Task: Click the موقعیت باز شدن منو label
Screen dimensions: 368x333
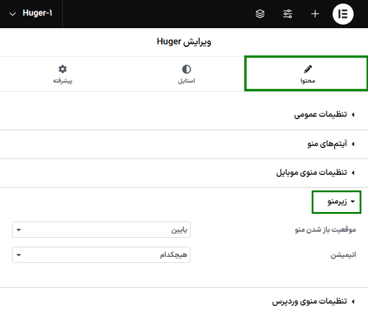Action: [325, 229]
